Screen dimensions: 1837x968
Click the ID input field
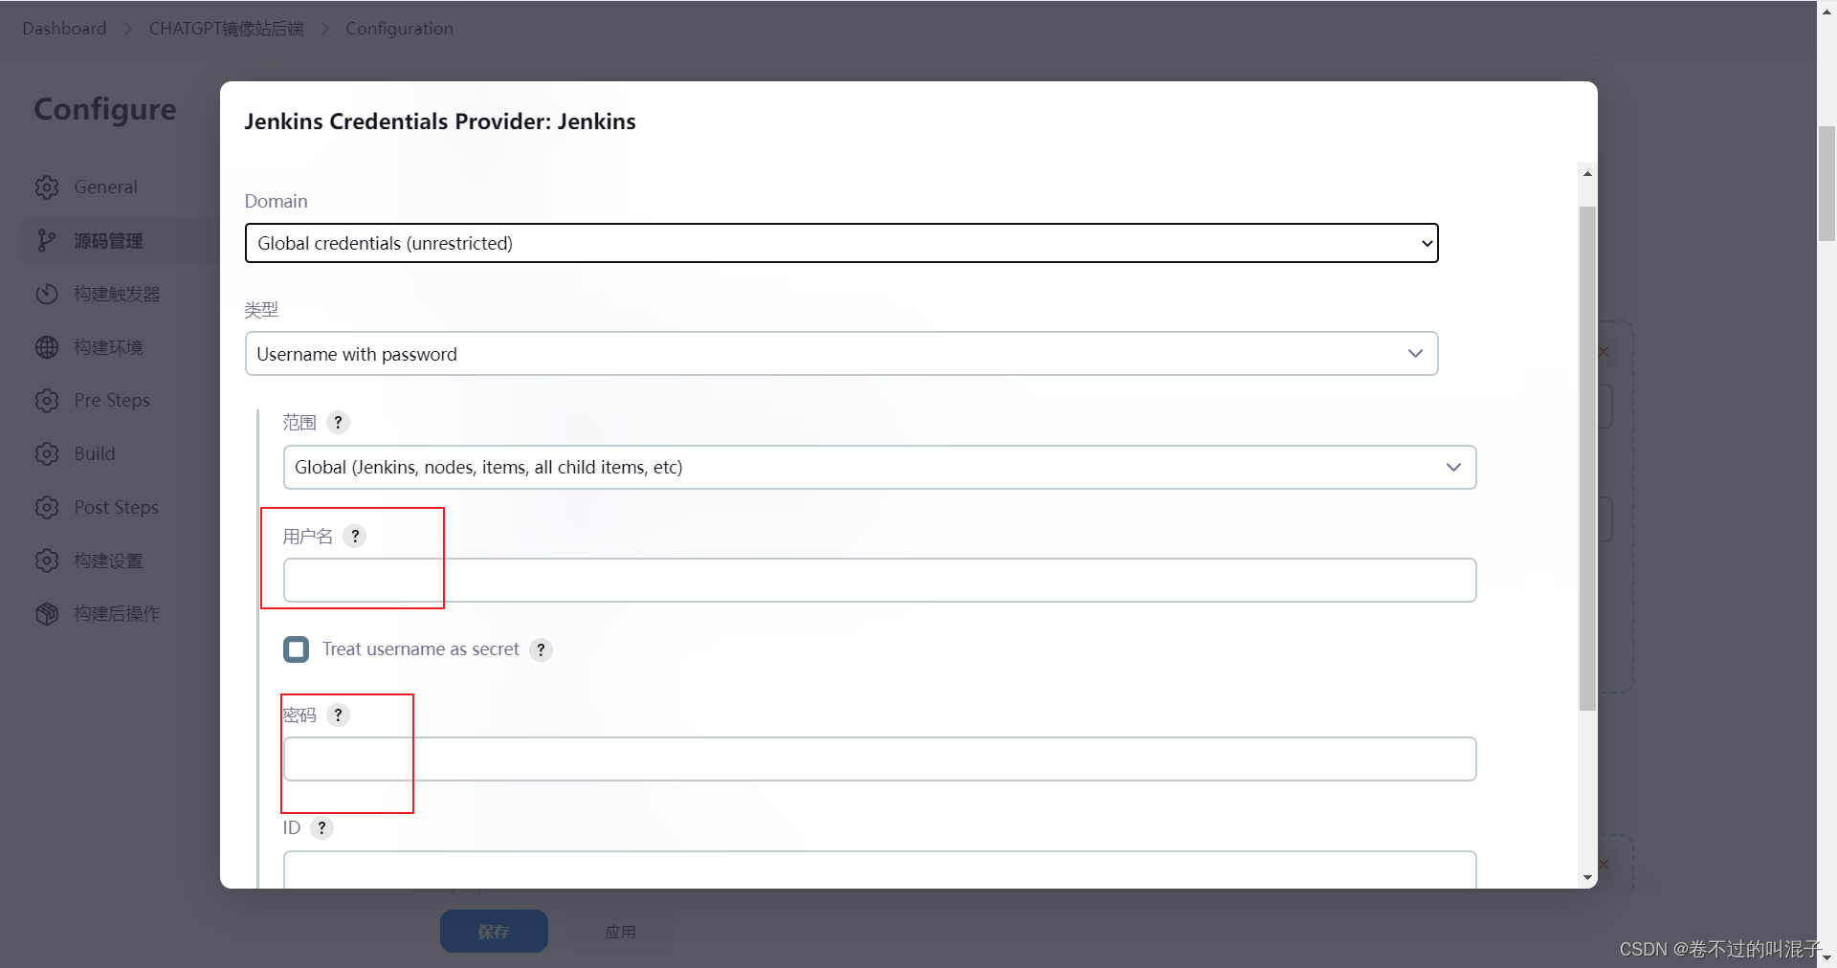pos(880,869)
